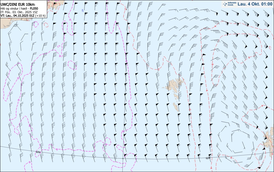
Task: Click the 'IT: Fös.. 03. Okt.. 2025 15Z' line
Action: point(19,12)
